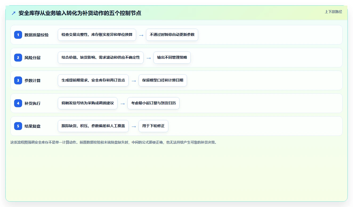
Task: Click the footnote starting 这张流程图强调安全库存
Action: (114, 142)
